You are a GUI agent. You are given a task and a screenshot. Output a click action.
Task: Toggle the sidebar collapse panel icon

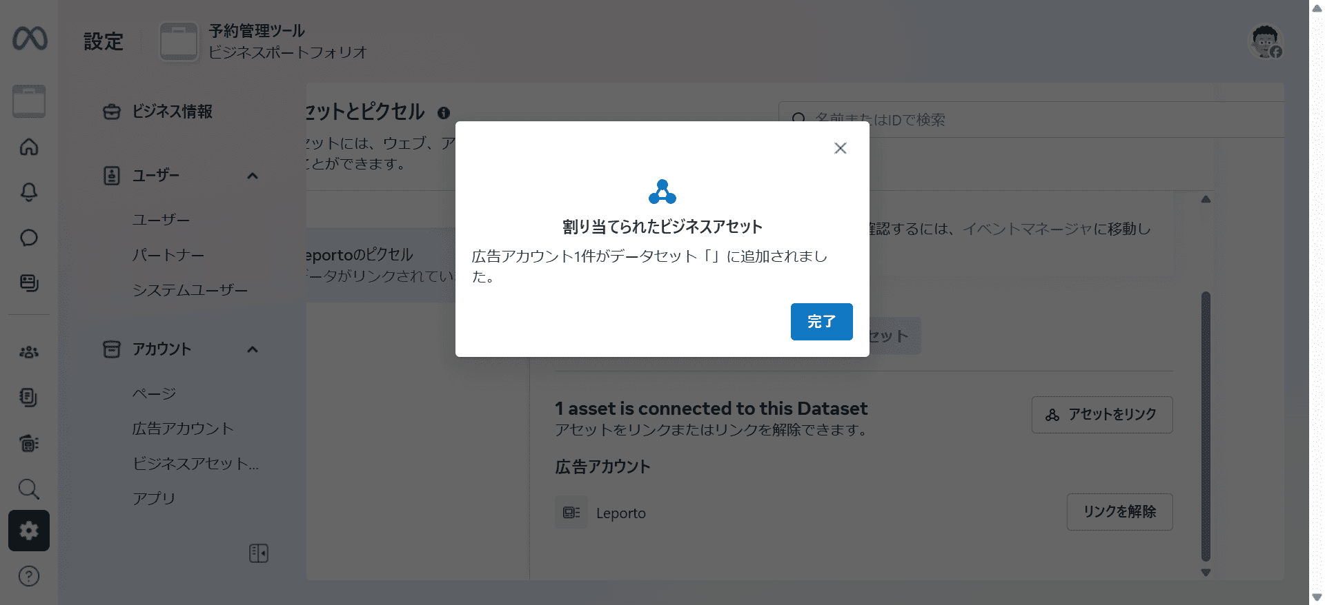259,553
